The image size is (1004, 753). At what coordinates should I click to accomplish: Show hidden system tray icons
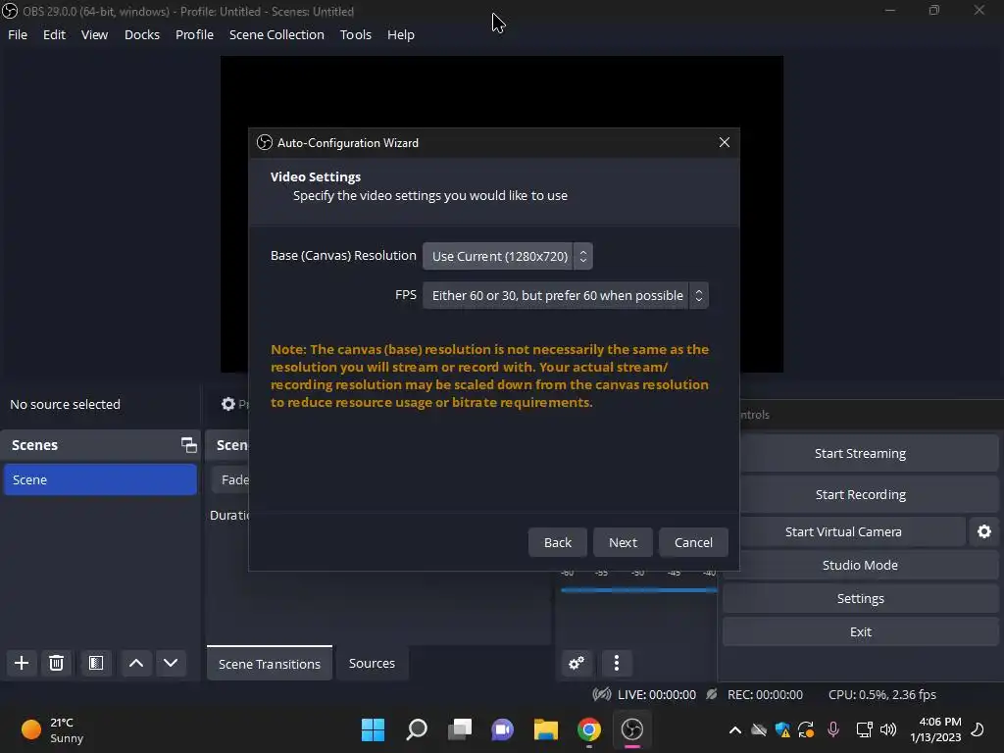point(735,729)
